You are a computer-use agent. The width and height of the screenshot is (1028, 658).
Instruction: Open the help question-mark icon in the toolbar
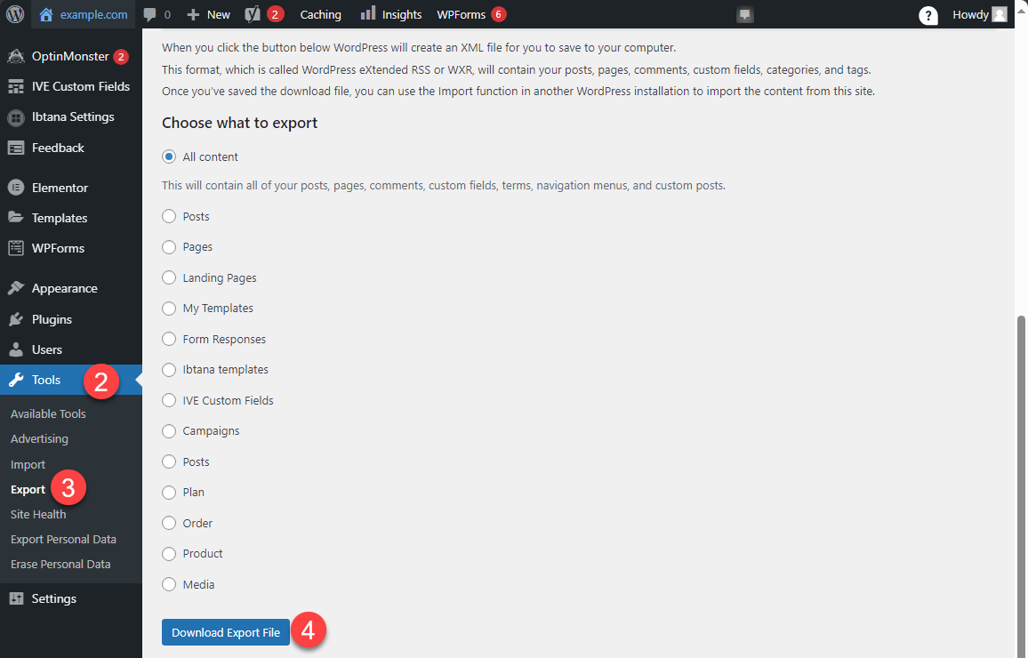(x=928, y=14)
